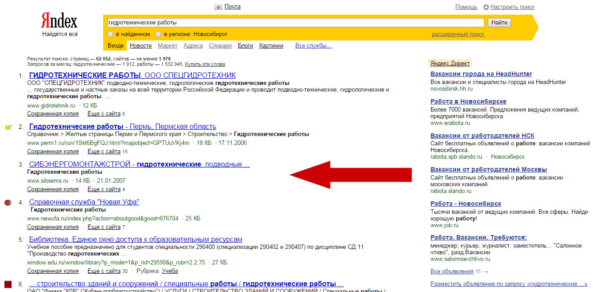
Task: Open result 6 'строительство зданий и сооружений' title
Action: (x=186, y=284)
